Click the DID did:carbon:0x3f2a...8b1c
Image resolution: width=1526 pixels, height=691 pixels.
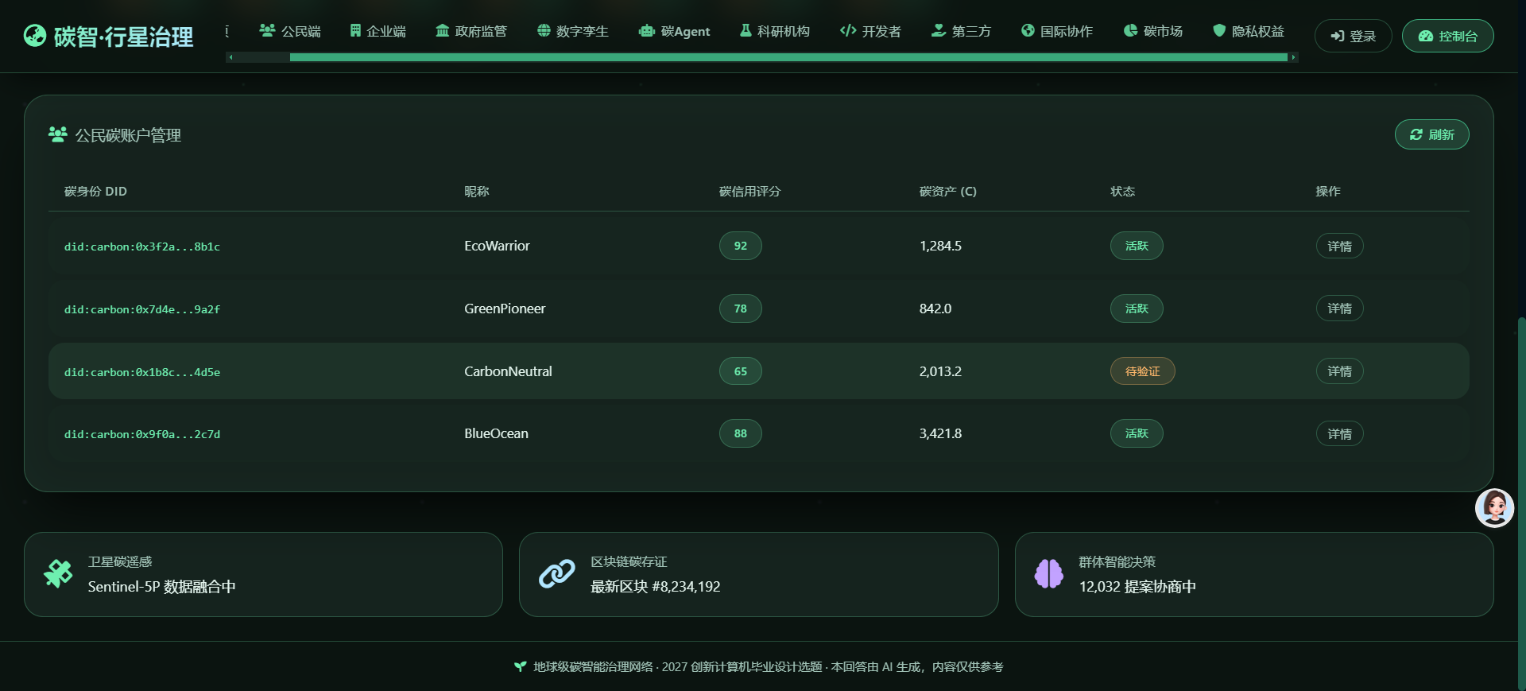tap(142, 247)
